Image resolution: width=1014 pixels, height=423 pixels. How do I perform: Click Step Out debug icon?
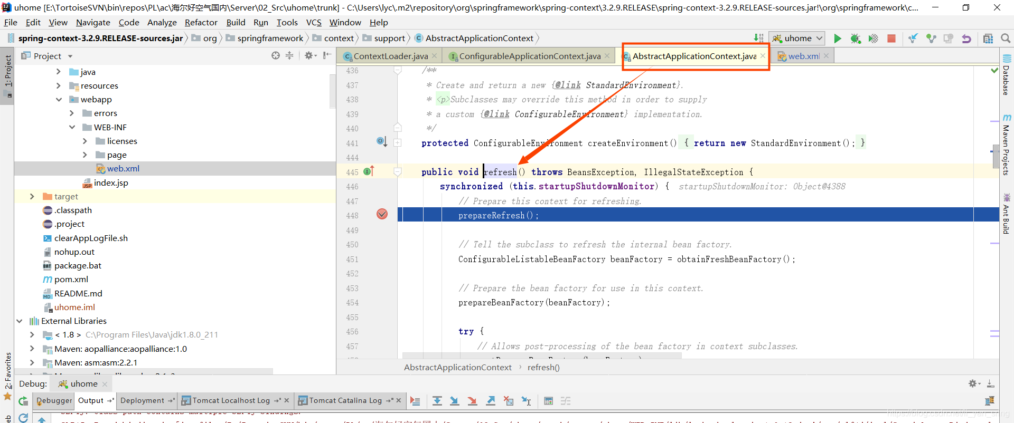pos(491,401)
